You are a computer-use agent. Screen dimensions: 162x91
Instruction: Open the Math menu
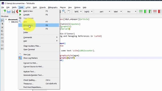[35, 7]
